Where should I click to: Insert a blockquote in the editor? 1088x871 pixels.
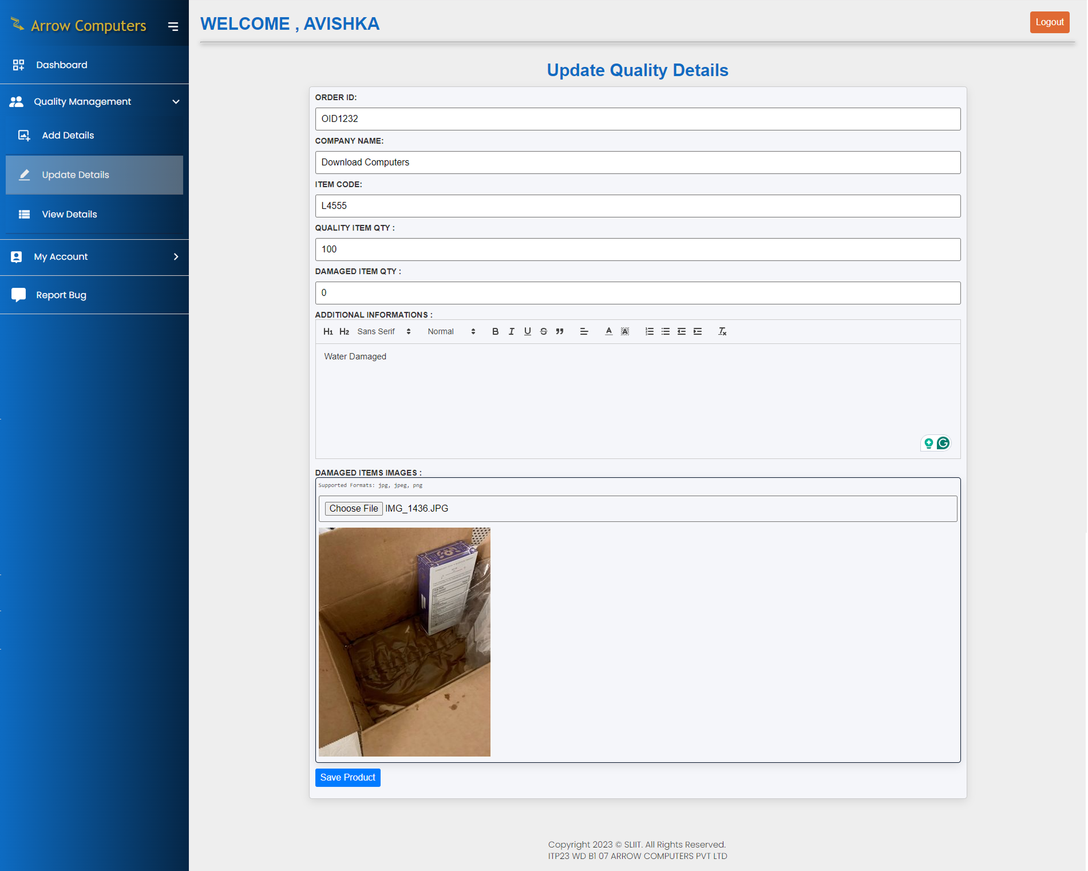(560, 331)
